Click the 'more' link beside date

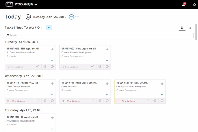77,17
